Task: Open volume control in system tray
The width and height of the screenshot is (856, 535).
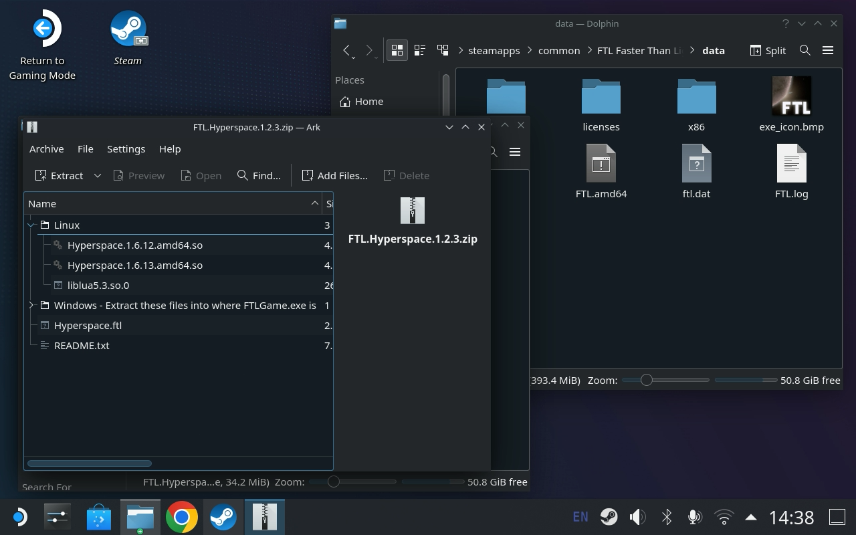Action: 637,517
